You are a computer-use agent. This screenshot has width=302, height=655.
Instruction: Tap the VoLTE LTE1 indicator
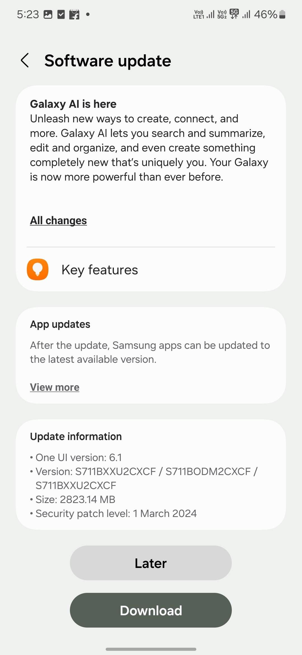point(199,14)
